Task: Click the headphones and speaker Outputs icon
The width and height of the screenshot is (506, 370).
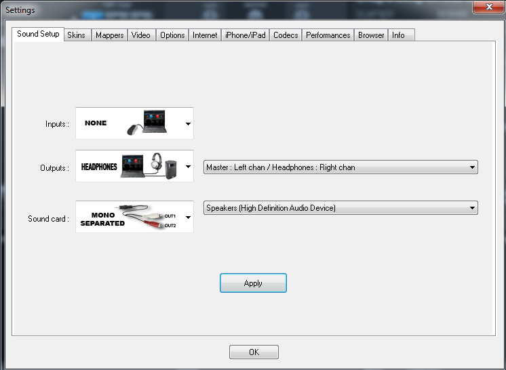Action: (149, 166)
